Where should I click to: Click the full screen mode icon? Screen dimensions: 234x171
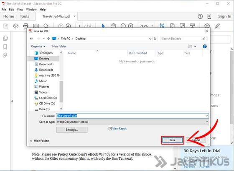[182, 26]
